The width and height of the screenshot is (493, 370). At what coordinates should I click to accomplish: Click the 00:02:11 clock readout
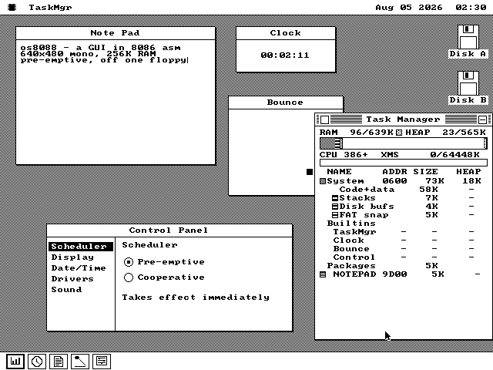click(285, 55)
